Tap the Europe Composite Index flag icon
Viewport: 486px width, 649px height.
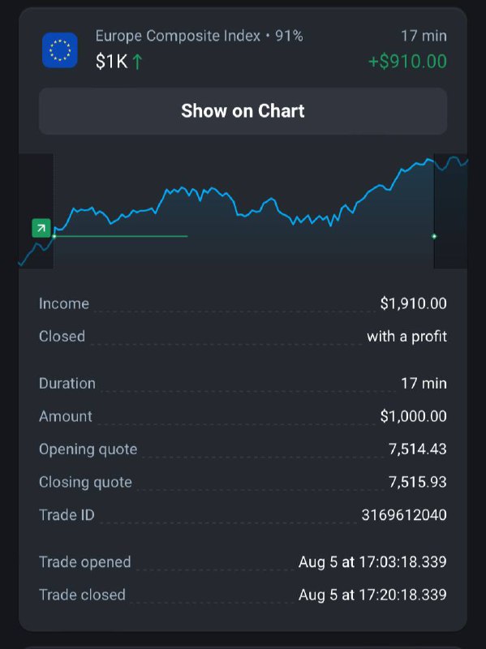pyautogui.click(x=59, y=50)
